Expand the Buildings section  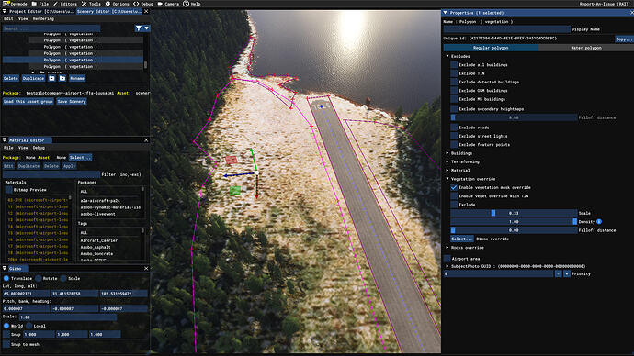tap(447, 153)
